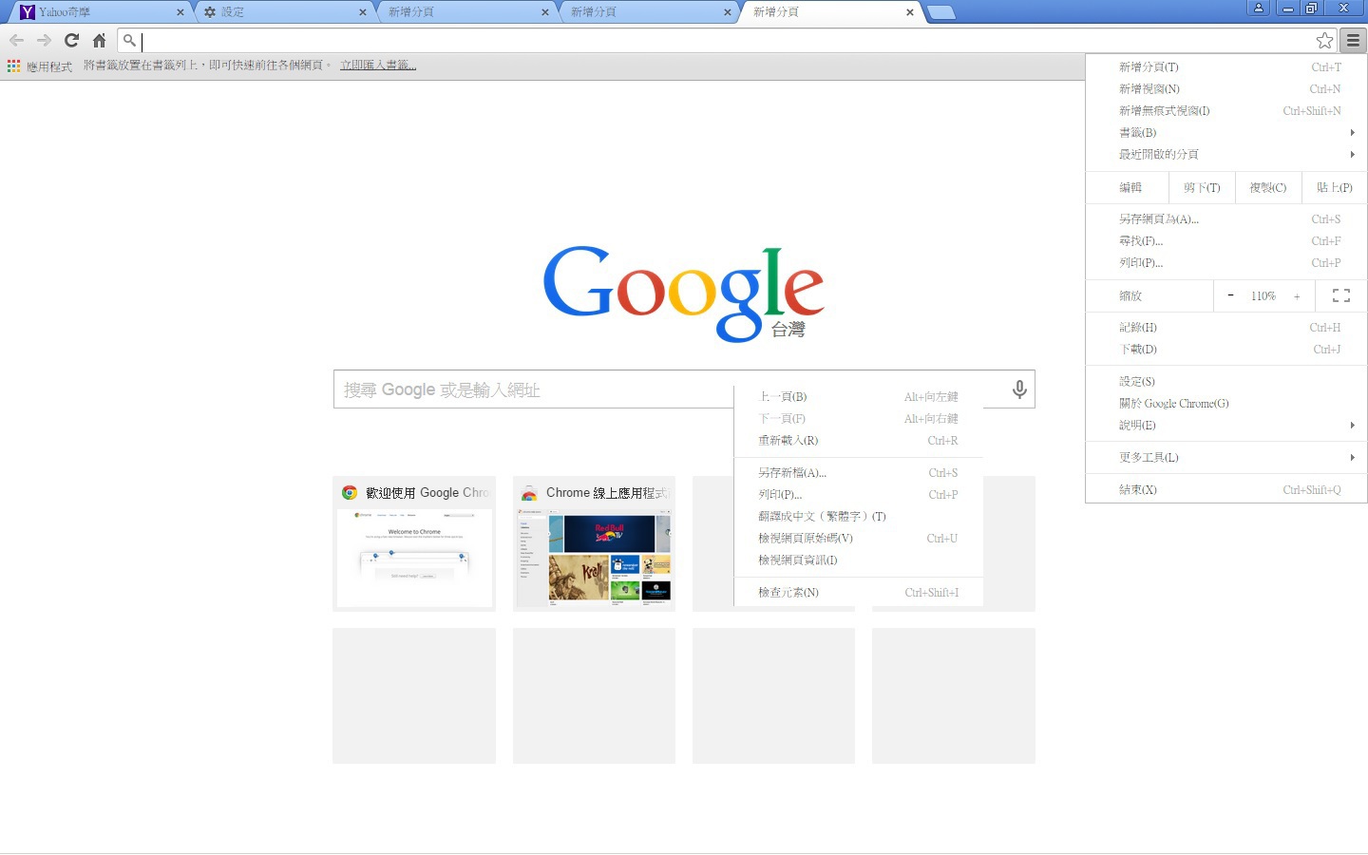
Task: Click the magnifier icon in the address bar
Action: tap(130, 40)
